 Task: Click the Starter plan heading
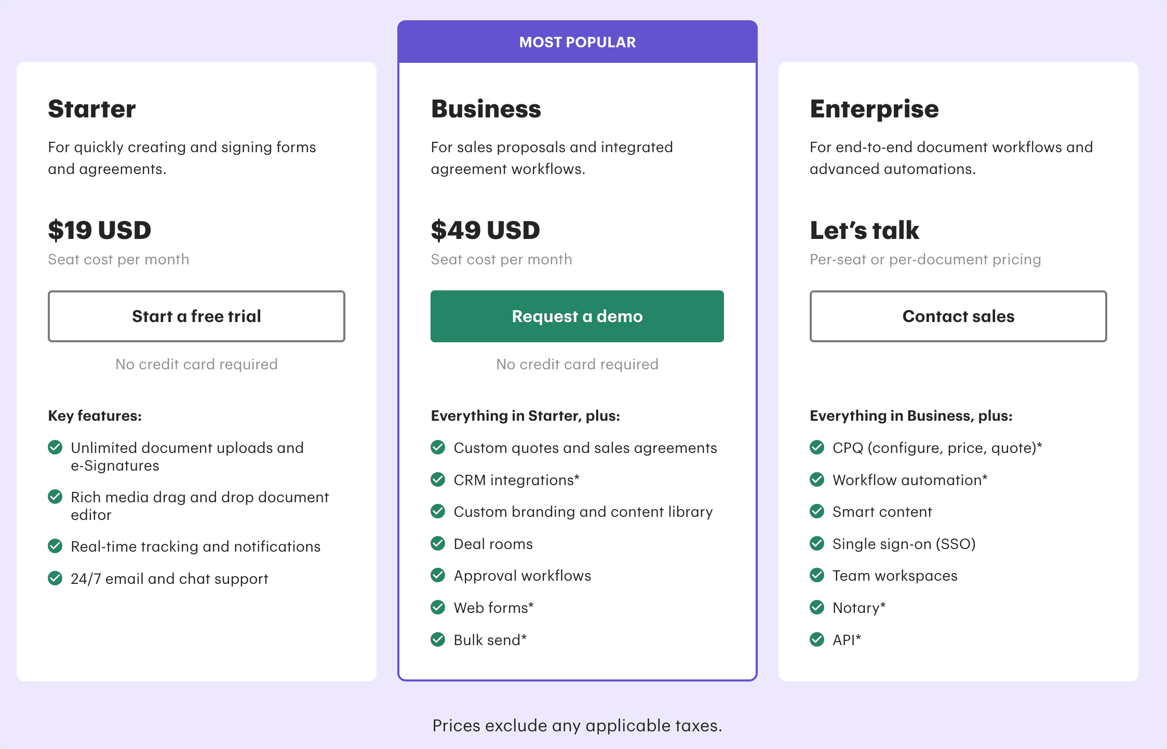(x=92, y=109)
